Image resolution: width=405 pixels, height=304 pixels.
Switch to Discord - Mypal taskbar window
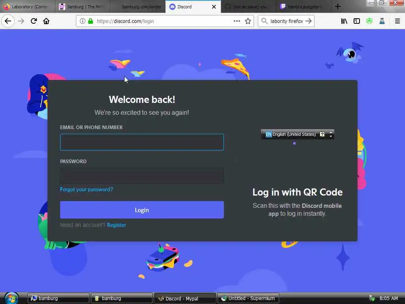click(185, 298)
